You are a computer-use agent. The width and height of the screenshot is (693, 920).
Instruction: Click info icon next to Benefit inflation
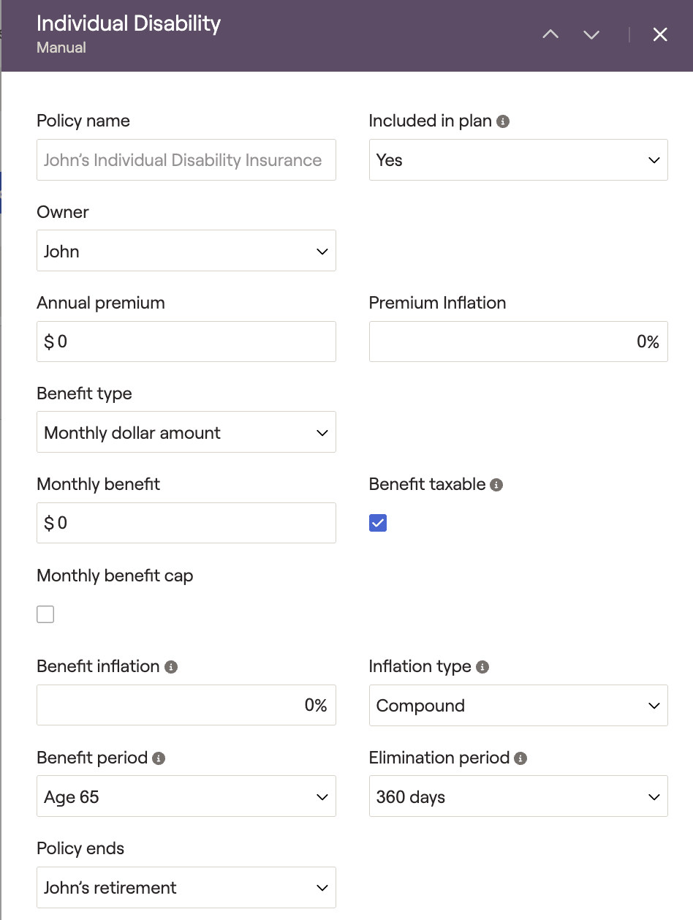(x=171, y=667)
